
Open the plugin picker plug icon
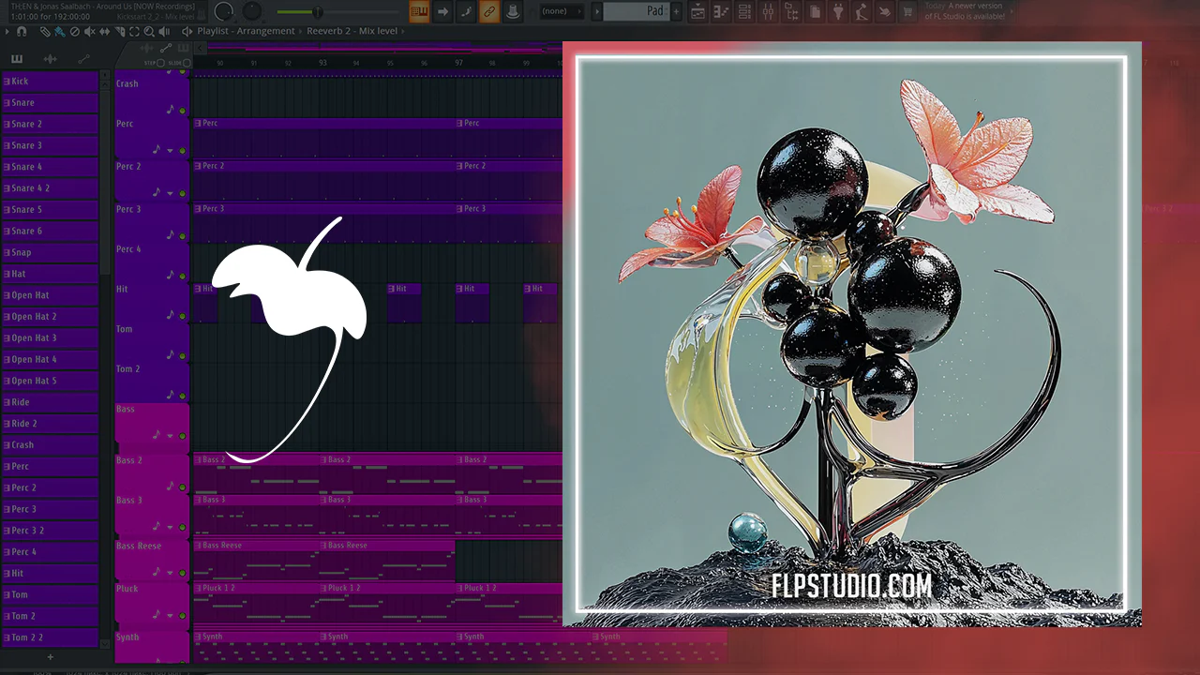pos(838,12)
